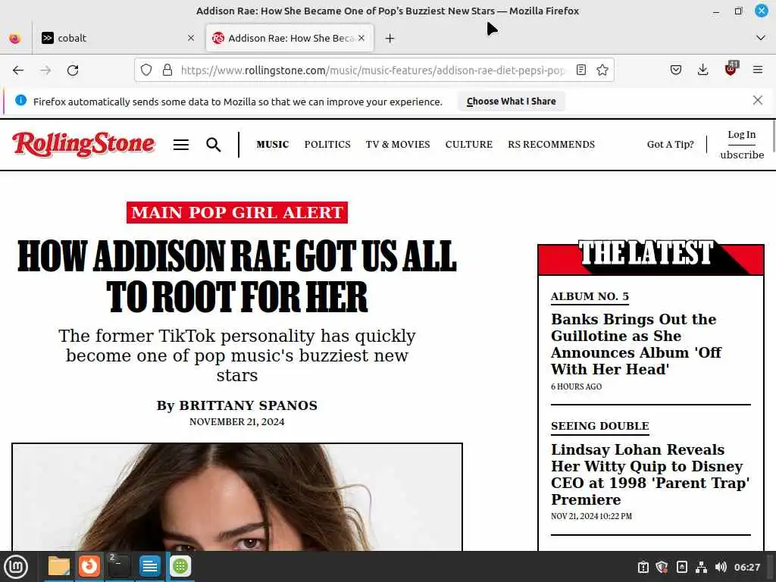
Task: Open the RS RECOMMENDS section
Action: click(552, 145)
